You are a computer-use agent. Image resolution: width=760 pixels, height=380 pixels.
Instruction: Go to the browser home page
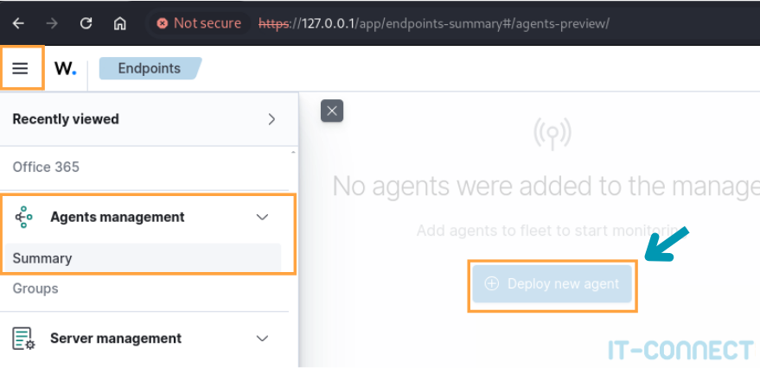click(120, 23)
